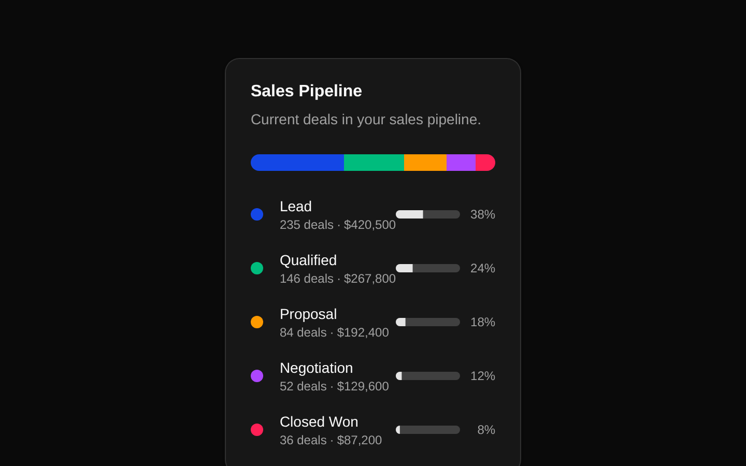Select the blue segment of the pipeline bar
The height and width of the screenshot is (466, 746).
coord(297,163)
